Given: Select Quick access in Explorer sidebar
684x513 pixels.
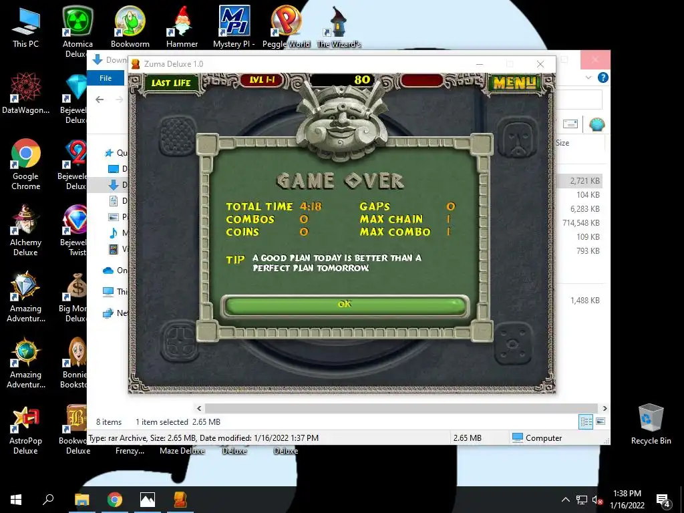Looking at the screenshot, I should 116,153.
